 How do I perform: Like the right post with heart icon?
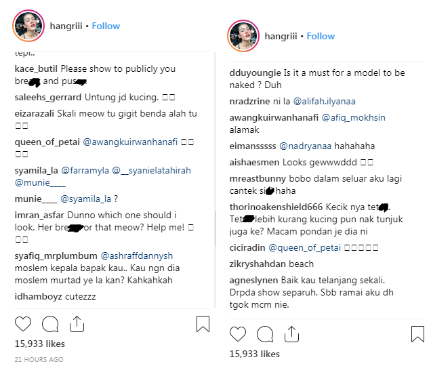coord(238,333)
